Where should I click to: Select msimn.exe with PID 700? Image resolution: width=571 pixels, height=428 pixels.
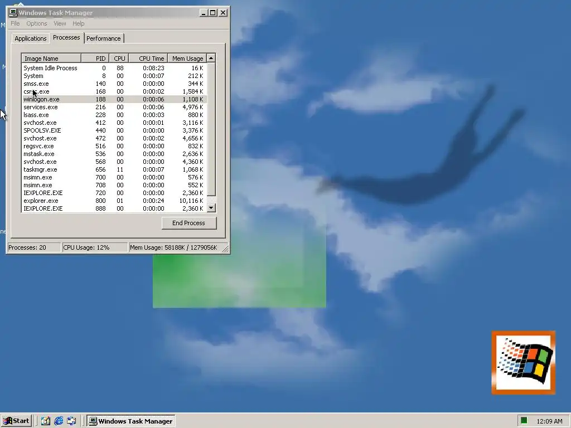(114, 177)
